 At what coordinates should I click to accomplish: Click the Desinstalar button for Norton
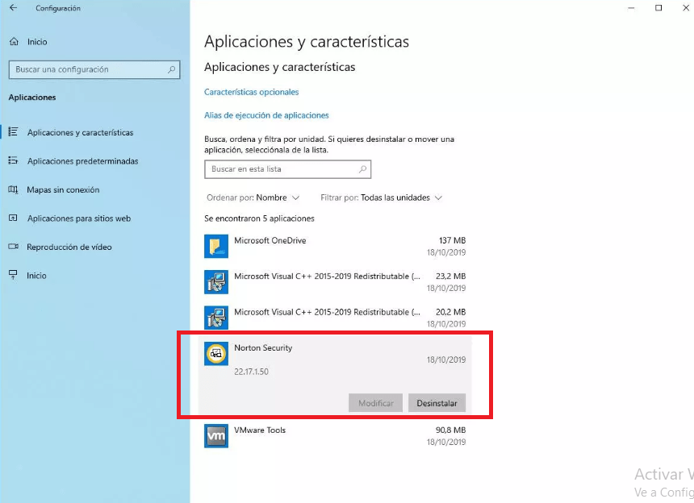pos(437,403)
